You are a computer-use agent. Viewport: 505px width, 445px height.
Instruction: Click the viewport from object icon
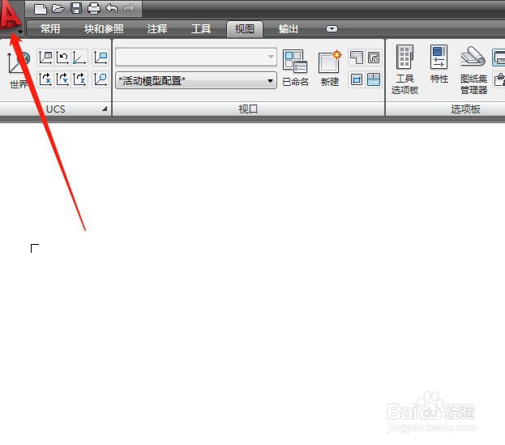[374, 58]
